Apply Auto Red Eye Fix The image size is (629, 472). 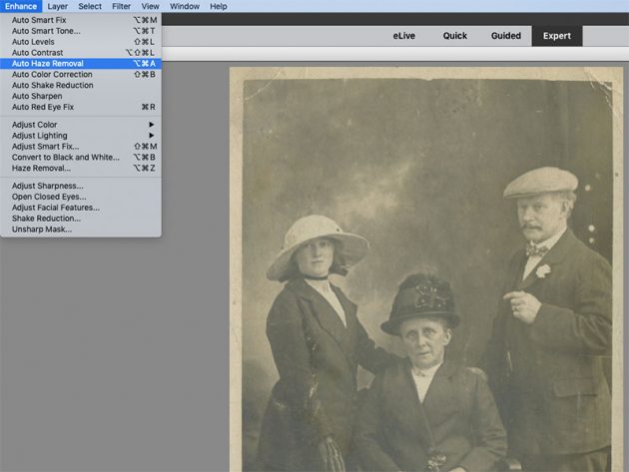click(x=81, y=107)
